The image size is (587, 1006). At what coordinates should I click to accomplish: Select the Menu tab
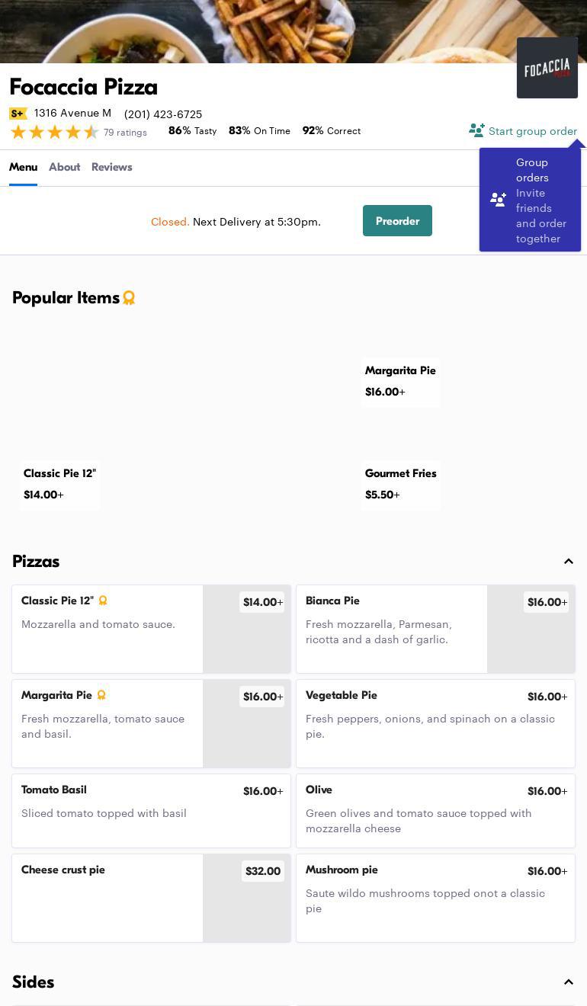tap(23, 167)
